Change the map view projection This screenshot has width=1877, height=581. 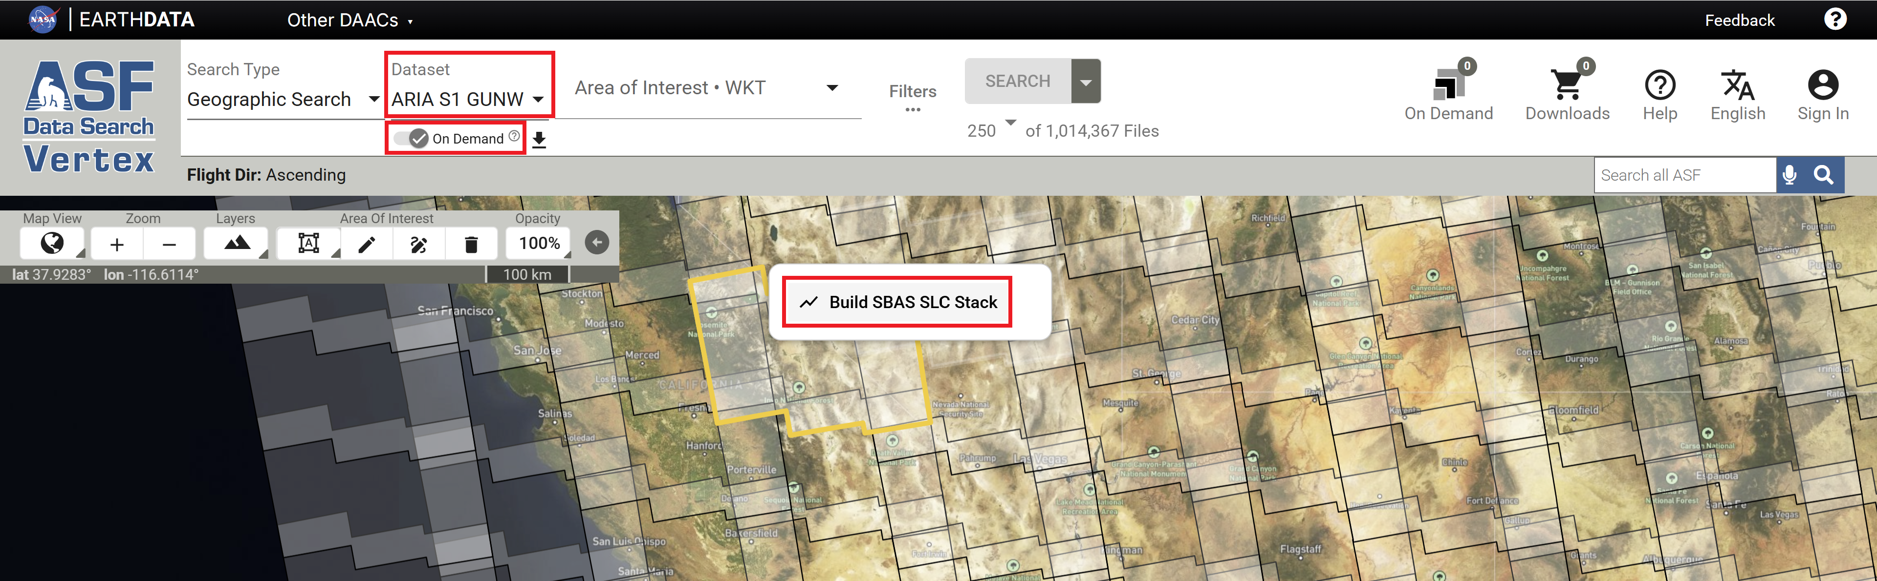tap(52, 243)
